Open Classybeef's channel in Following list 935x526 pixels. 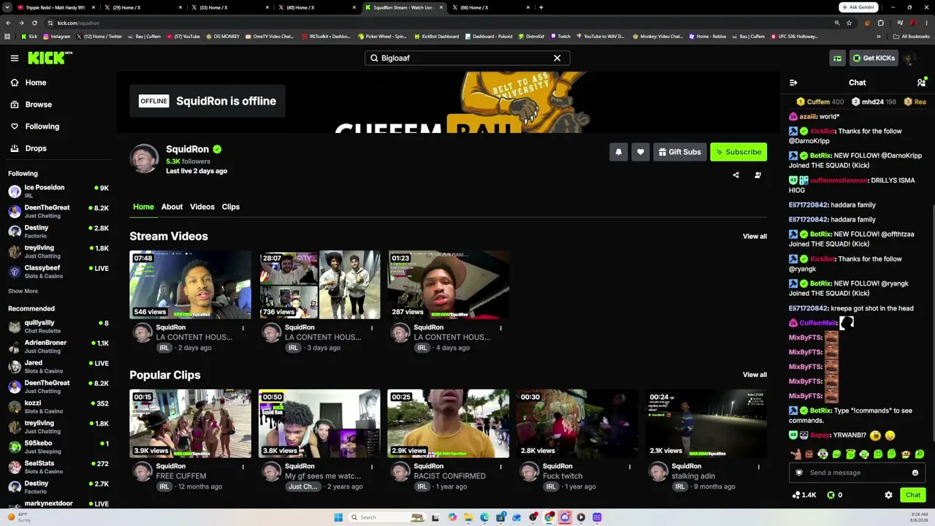58,272
